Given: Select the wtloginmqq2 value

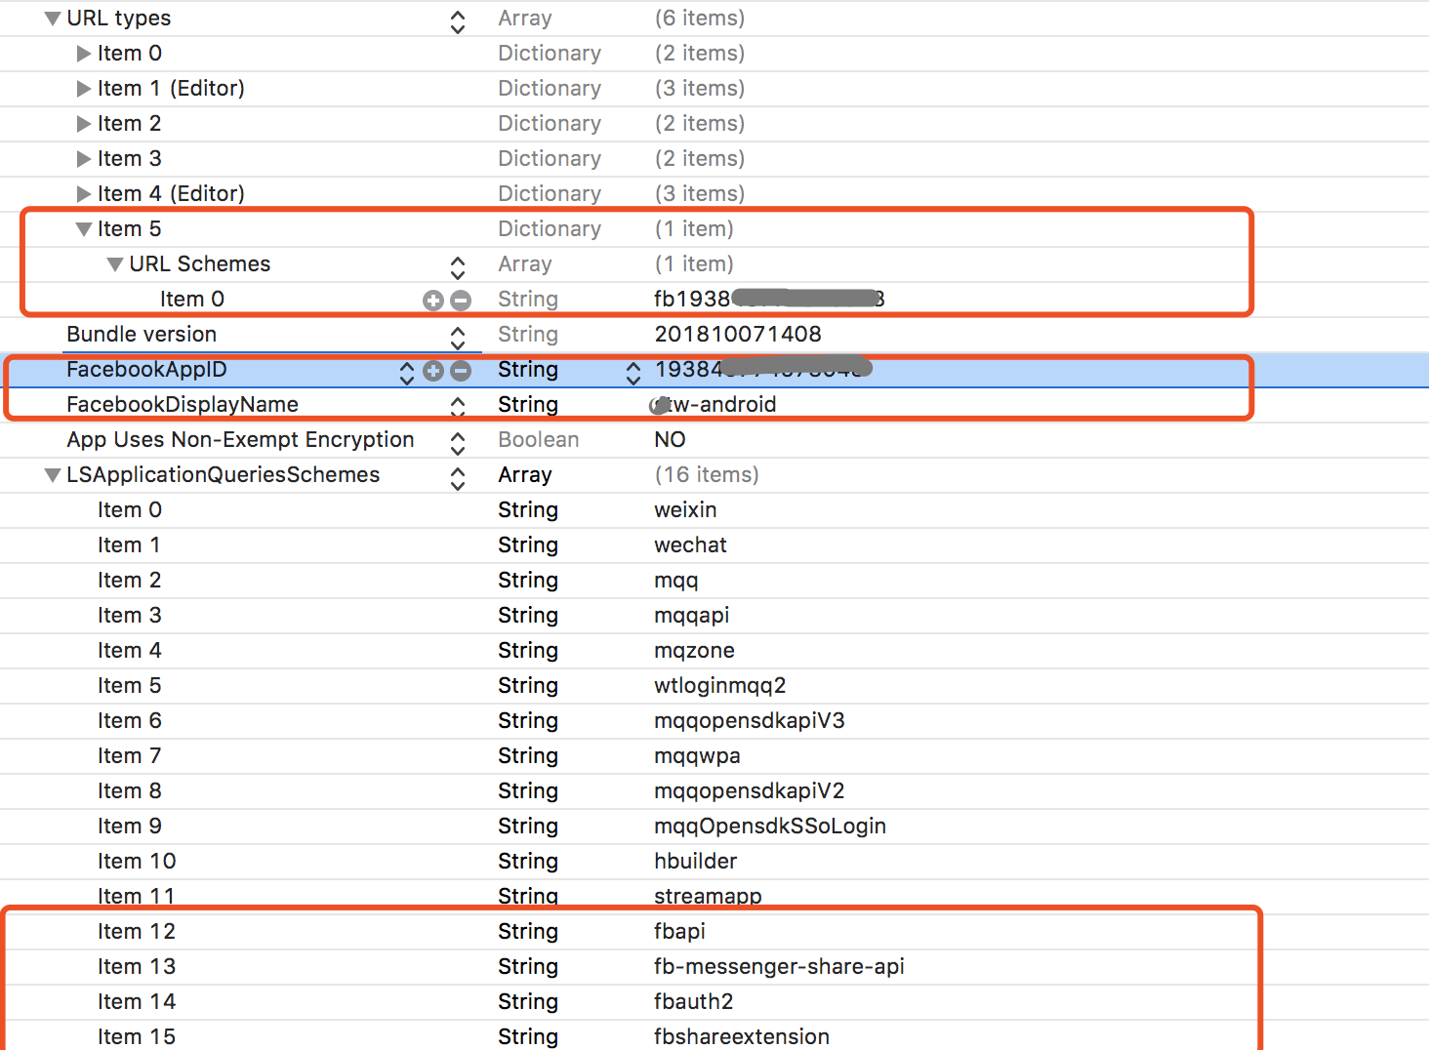Looking at the screenshot, I should 719,686.
